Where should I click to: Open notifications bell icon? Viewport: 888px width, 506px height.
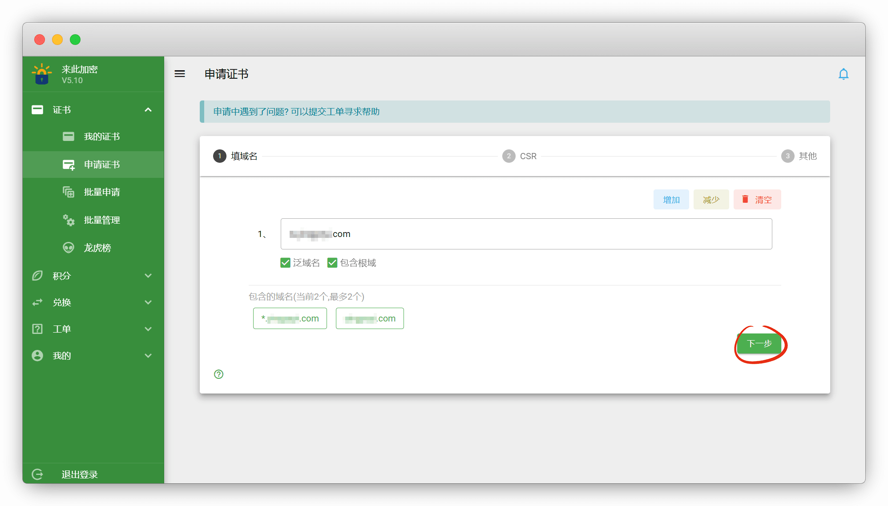point(843,74)
